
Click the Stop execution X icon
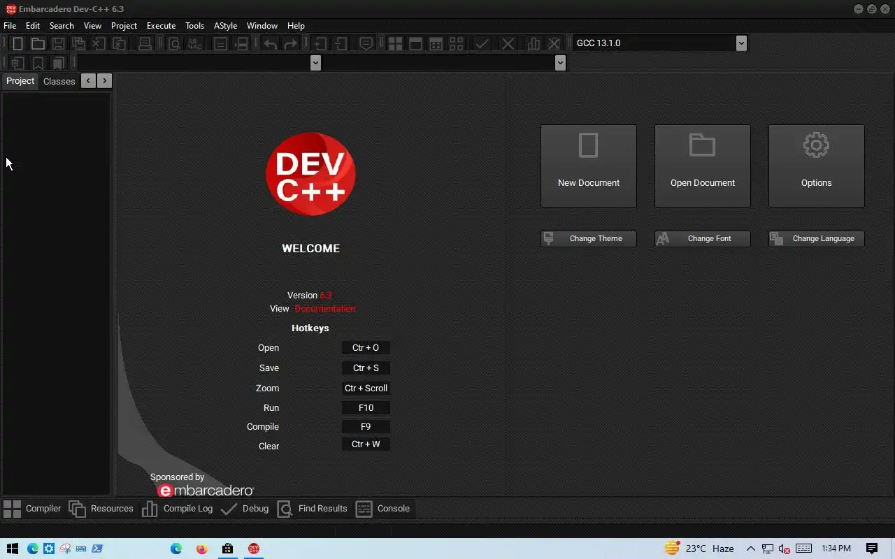(x=508, y=43)
